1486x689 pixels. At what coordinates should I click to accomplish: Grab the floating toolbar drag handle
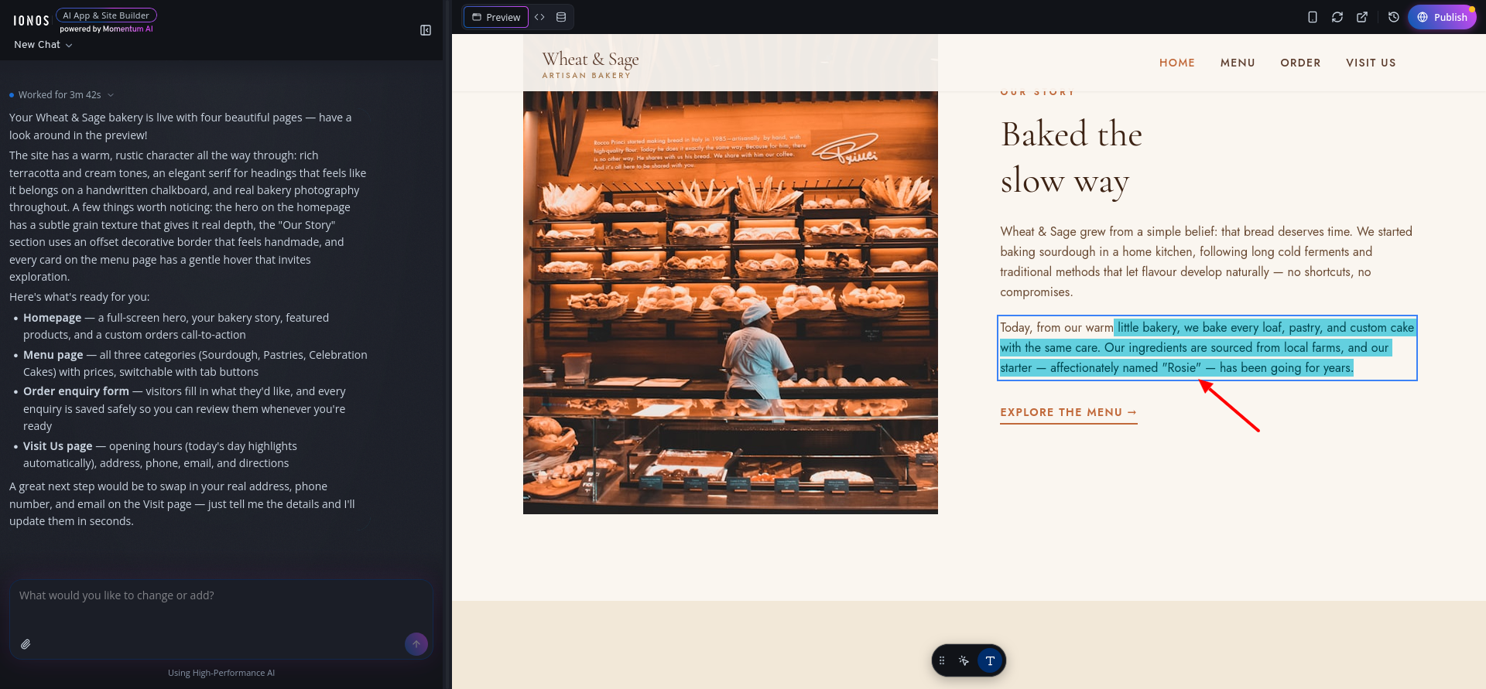942,661
